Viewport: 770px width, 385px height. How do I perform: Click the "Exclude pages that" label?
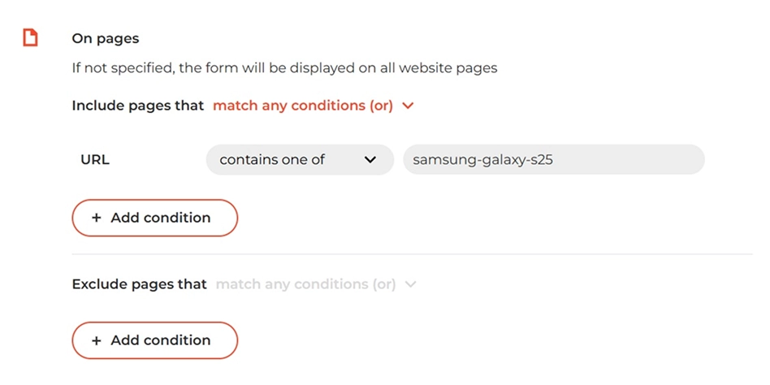(140, 284)
